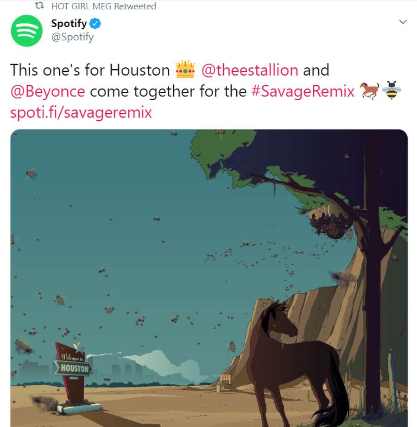Open the @Beyonce mention link

coord(48,91)
